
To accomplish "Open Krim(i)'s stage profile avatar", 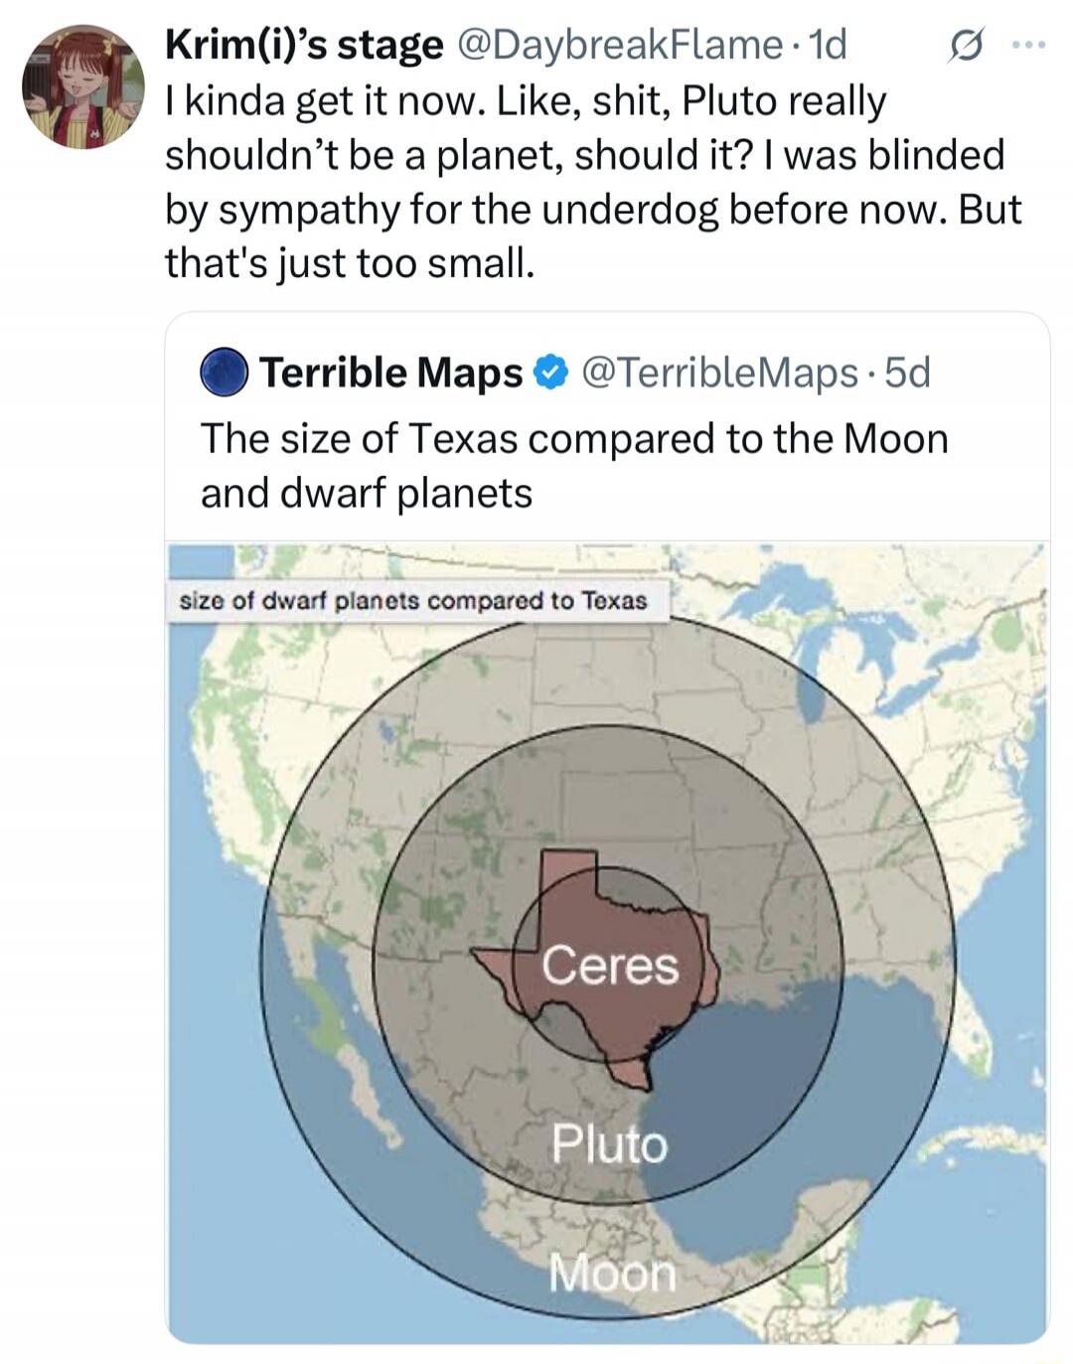I will tap(83, 87).
